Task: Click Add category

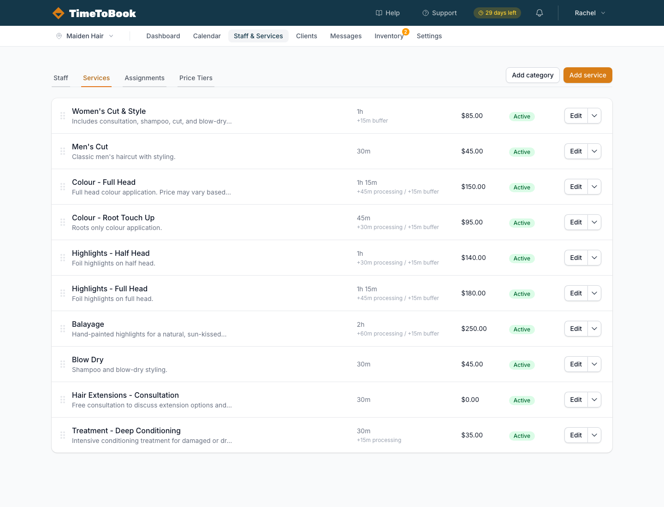Action: tap(533, 75)
